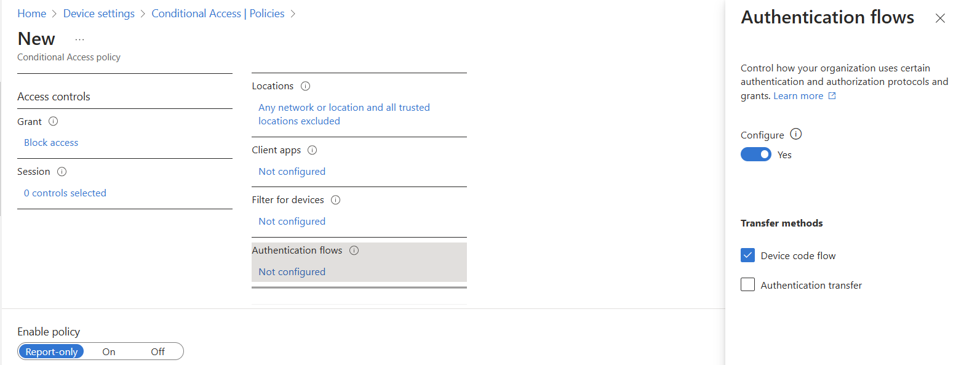Switch the Configure toggle to No

pyautogui.click(x=756, y=154)
